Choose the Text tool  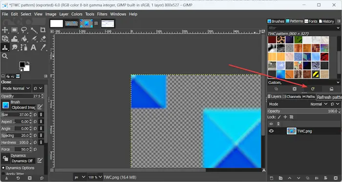(x=33, y=47)
